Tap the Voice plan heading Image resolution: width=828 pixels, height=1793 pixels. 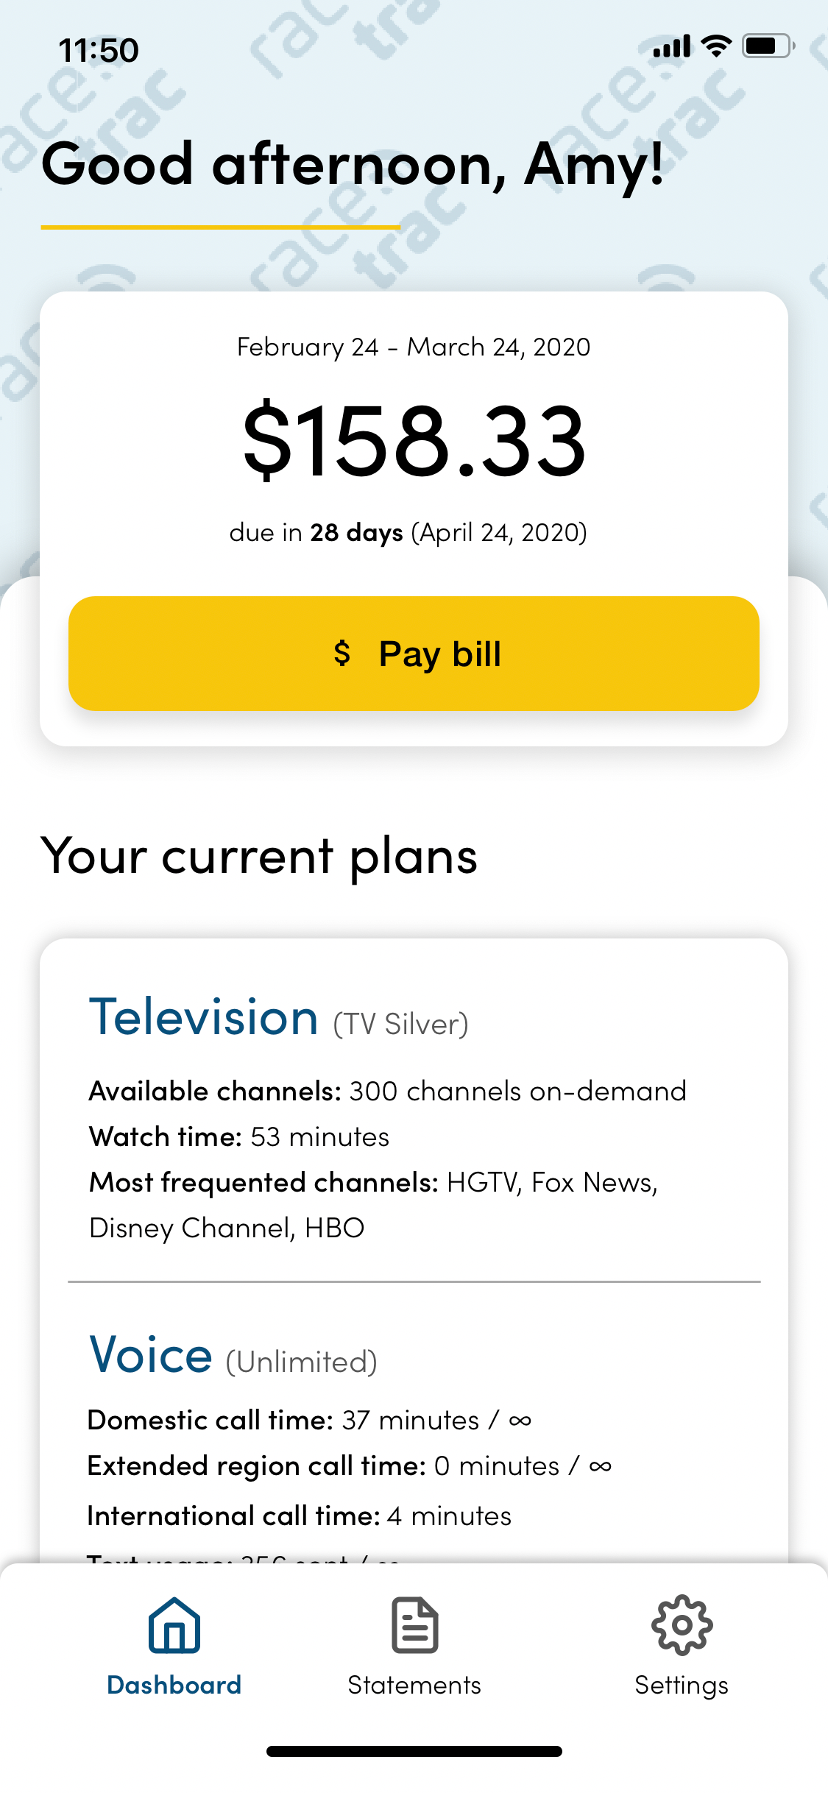tap(151, 1354)
